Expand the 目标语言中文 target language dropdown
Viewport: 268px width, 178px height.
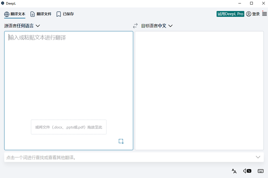157,26
